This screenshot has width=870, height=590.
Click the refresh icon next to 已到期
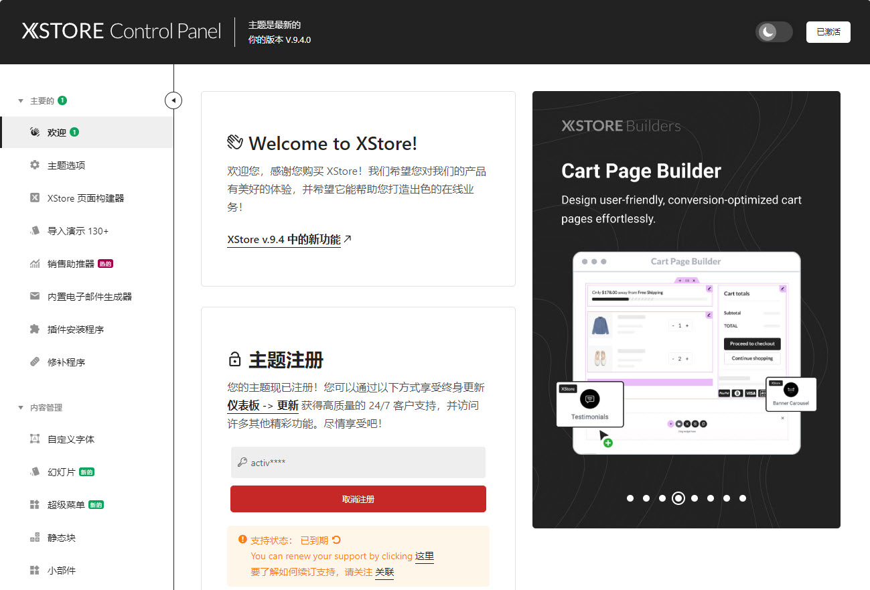click(336, 540)
